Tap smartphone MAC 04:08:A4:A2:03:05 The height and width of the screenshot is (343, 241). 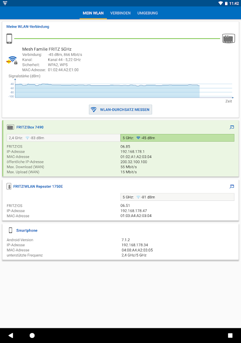click(x=137, y=250)
